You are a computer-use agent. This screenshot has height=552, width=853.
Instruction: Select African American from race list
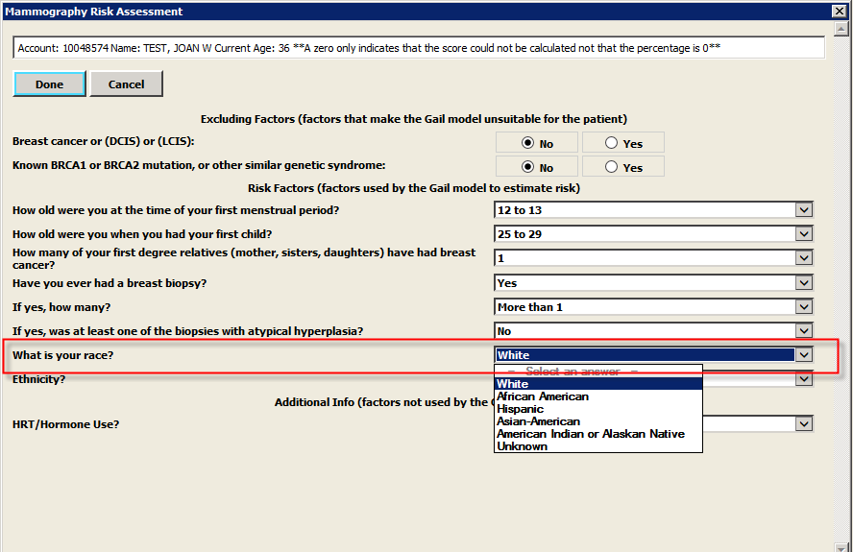[543, 396]
